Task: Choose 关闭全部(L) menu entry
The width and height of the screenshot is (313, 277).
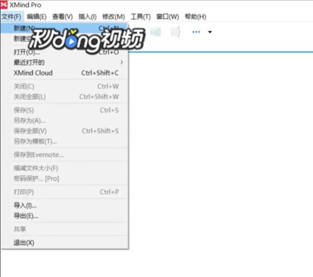Action: (64, 96)
